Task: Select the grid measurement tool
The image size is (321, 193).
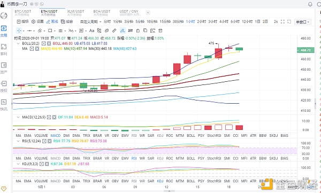Action: point(81,30)
